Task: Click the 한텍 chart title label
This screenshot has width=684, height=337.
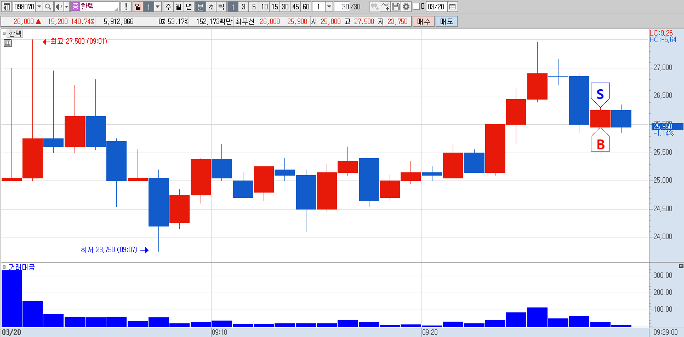Action: 15,33
